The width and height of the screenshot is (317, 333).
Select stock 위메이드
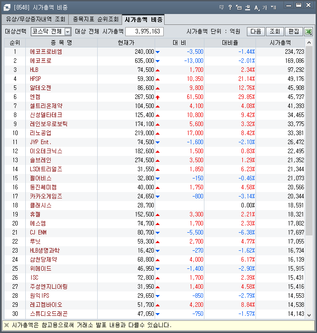[40, 268]
